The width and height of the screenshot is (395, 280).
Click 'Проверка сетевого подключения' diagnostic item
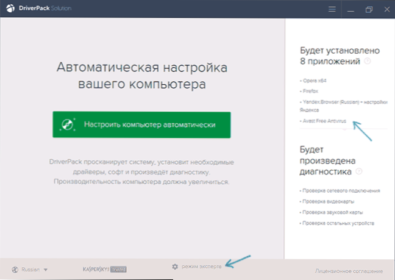[340, 191]
